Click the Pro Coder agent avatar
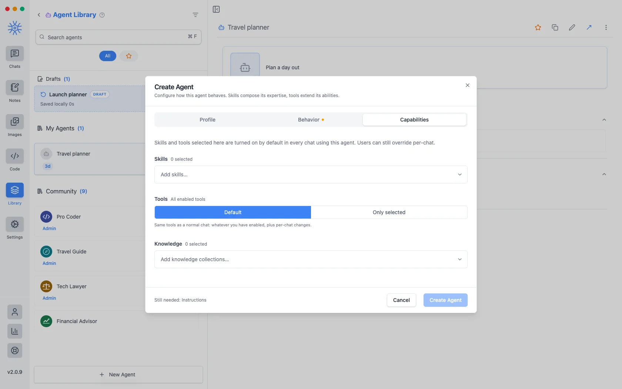 click(x=46, y=217)
